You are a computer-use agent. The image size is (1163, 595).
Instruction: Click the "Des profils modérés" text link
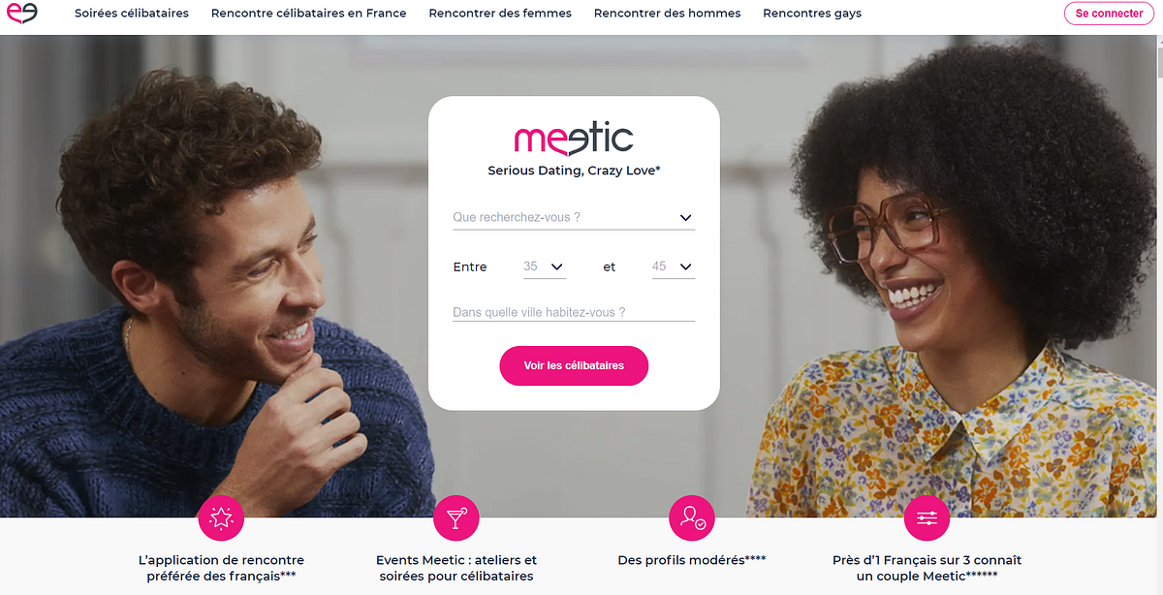[x=692, y=560]
